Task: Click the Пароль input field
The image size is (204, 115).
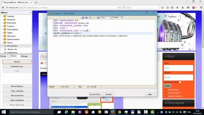Action: (178, 77)
